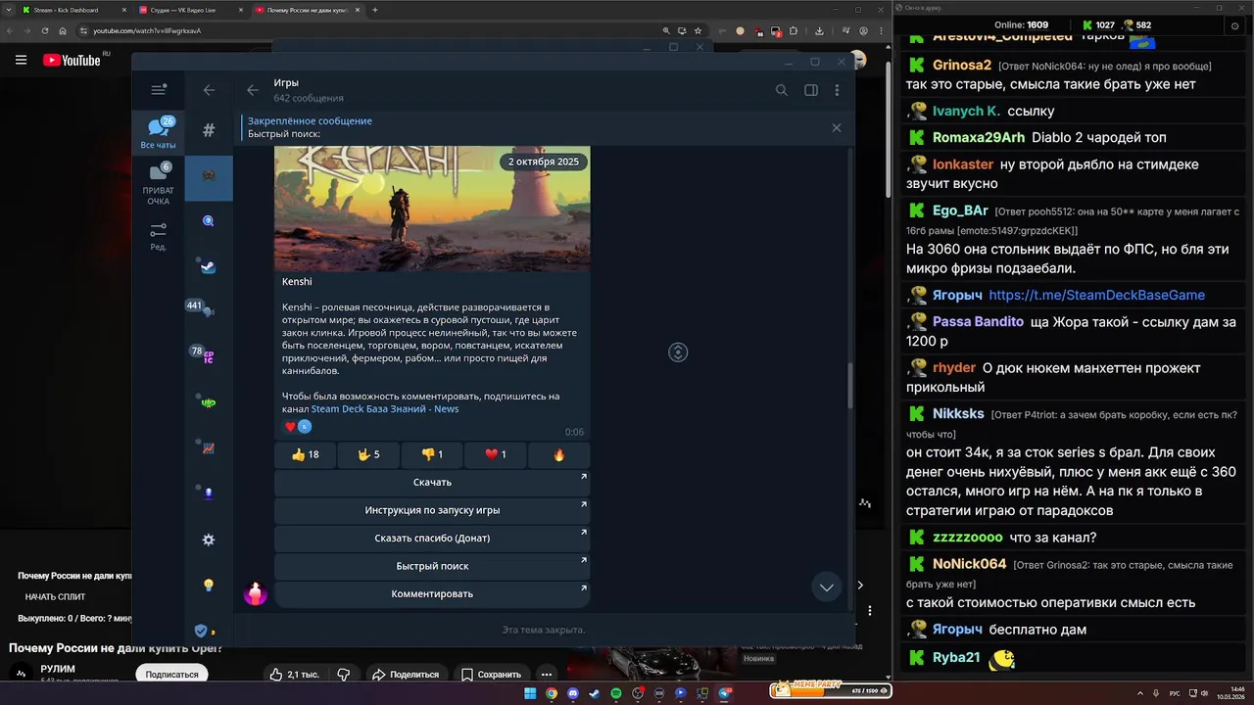Open the chat three-dot options menu
This screenshot has height=705, width=1254.
tap(837, 90)
